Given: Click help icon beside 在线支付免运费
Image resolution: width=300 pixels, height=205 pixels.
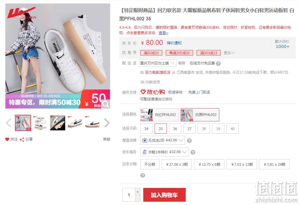Looking at the screenshot, I should (218, 64).
